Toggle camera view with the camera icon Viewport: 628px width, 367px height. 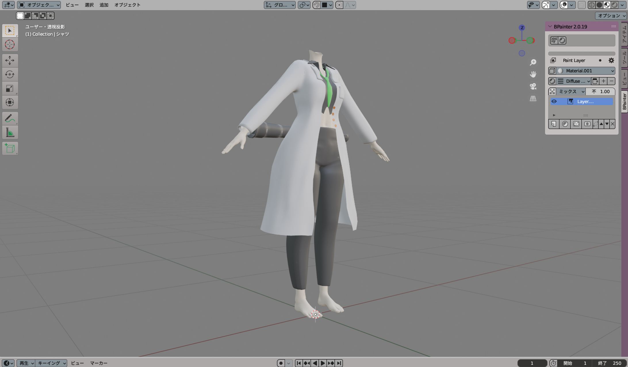pos(533,86)
